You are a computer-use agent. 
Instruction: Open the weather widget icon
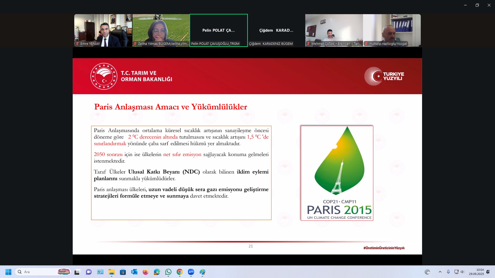point(427,272)
